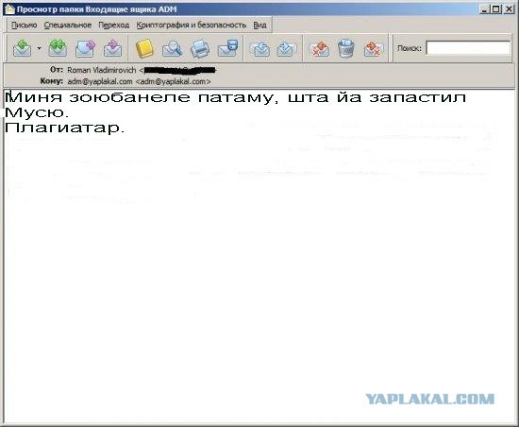
Task: Close the mail viewer window
Action: [x=509, y=9]
